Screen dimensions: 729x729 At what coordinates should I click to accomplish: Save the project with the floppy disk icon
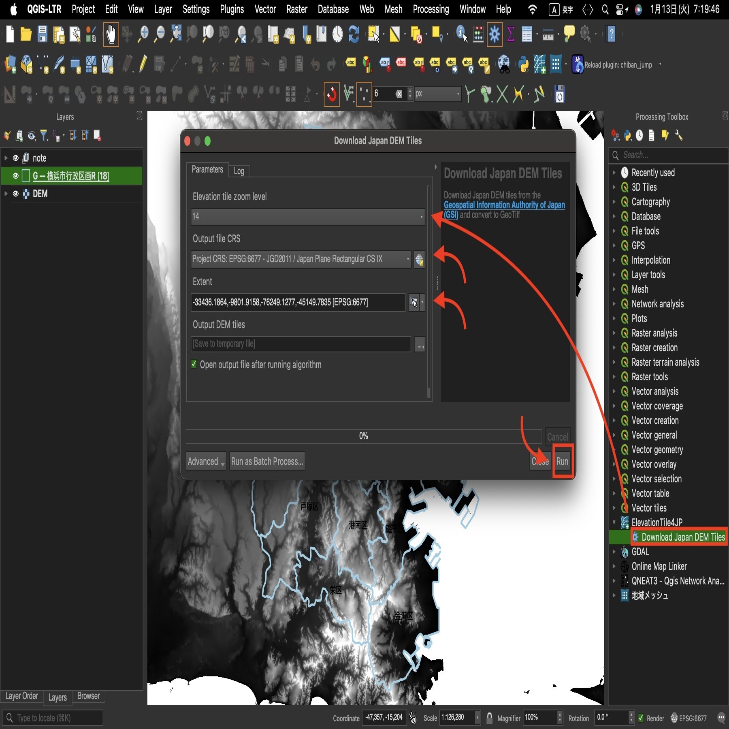coord(43,34)
